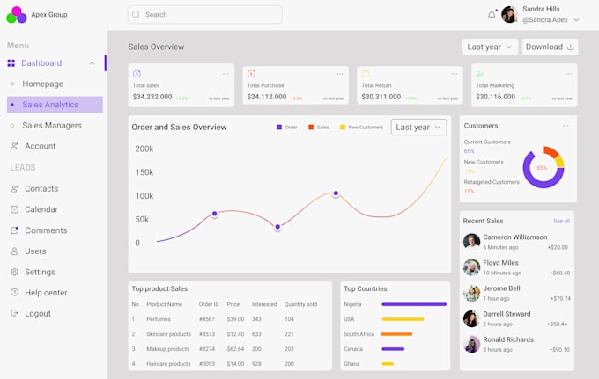Click the Users icon in sidebar

tap(14, 251)
